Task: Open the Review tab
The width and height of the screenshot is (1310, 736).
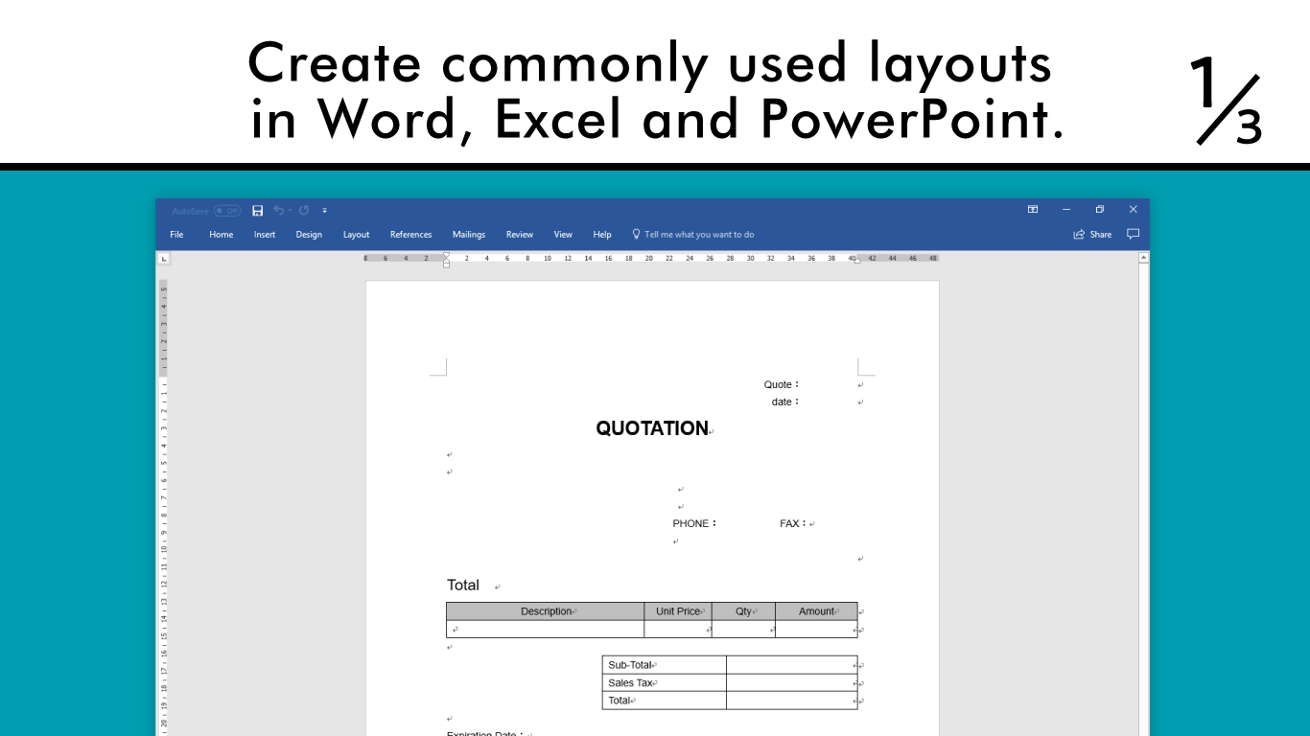Action: [x=520, y=234]
